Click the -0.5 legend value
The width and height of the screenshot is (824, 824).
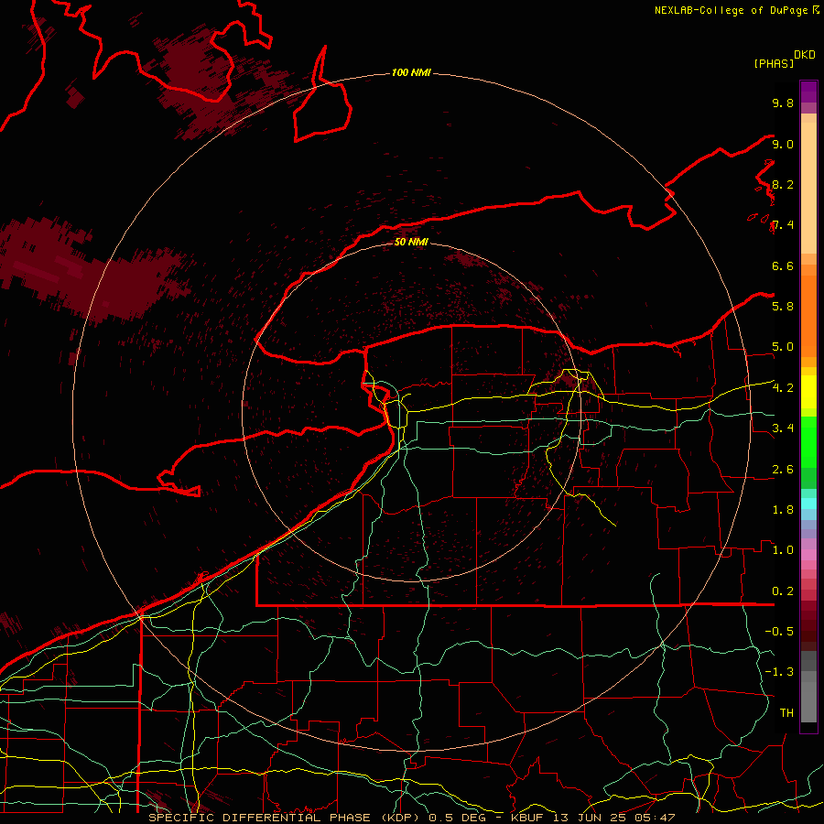pyautogui.click(x=779, y=632)
